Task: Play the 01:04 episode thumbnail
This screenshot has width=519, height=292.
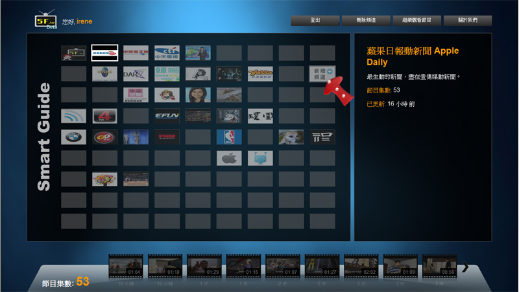Action: (x=126, y=266)
